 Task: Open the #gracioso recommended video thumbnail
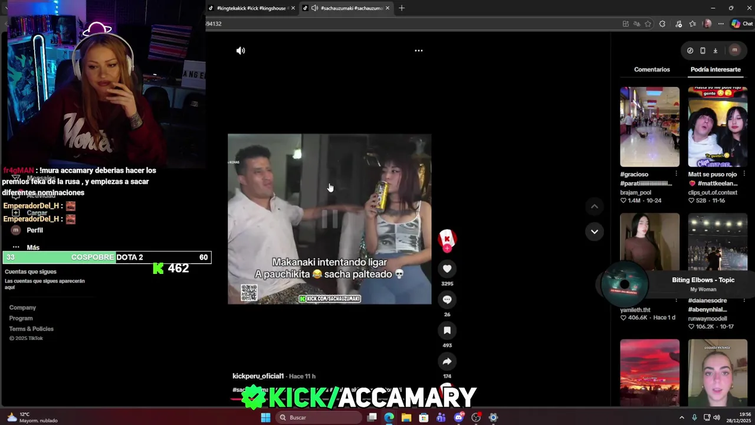click(649, 127)
